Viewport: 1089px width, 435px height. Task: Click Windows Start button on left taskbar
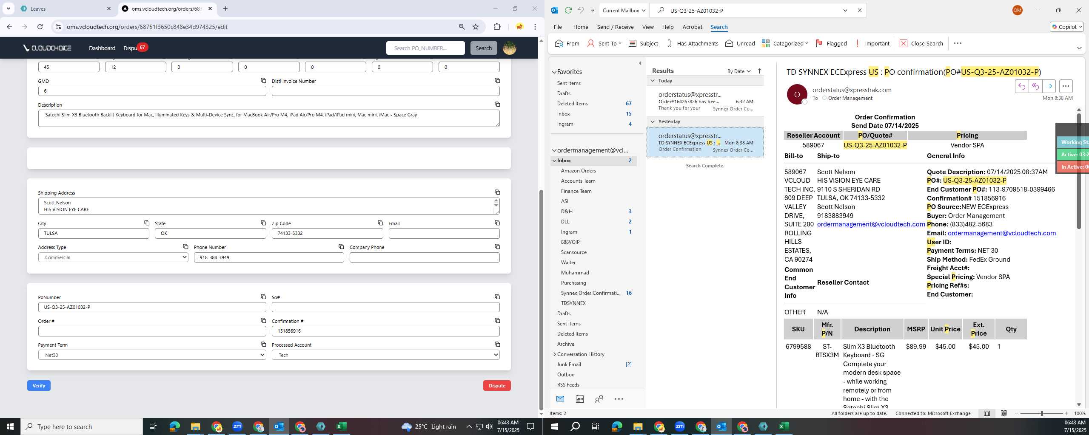10,427
